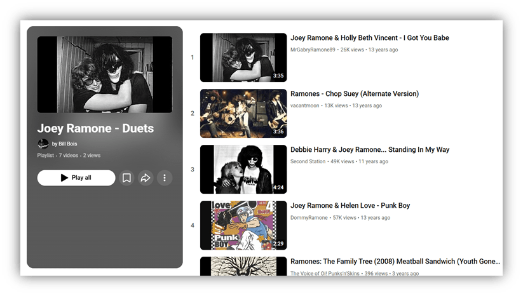Image resolution: width=523 pixels, height=296 pixels.
Task: Visit the Second Station channel
Action: 308,161
